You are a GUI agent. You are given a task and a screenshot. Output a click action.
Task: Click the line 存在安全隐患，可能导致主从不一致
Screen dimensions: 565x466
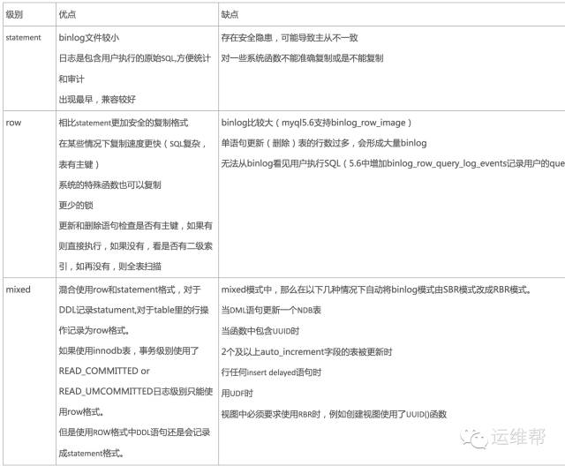pyautogui.click(x=290, y=37)
